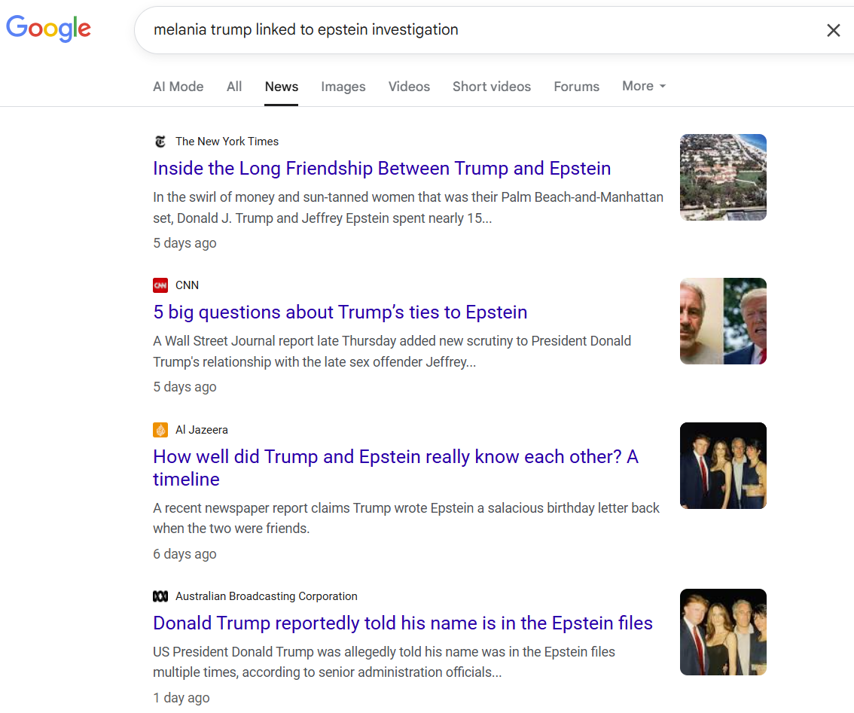
Task: Click The New York Times favicon
Action: coord(160,142)
